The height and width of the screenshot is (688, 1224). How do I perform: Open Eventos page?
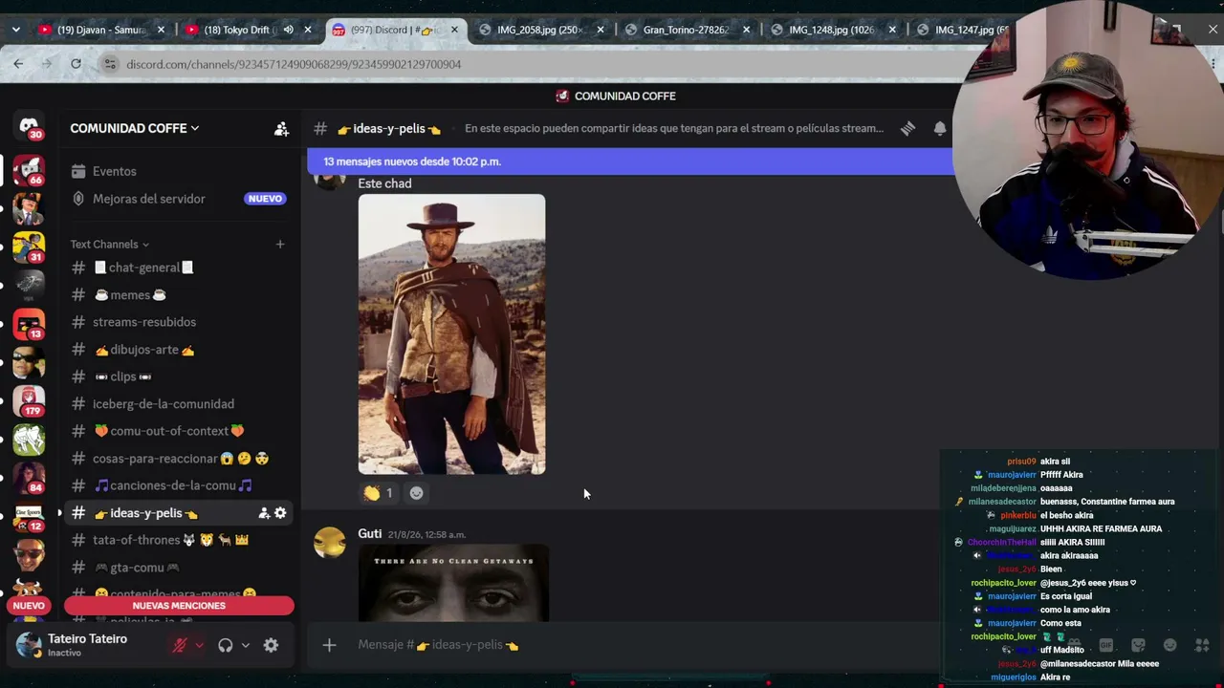coord(179,171)
